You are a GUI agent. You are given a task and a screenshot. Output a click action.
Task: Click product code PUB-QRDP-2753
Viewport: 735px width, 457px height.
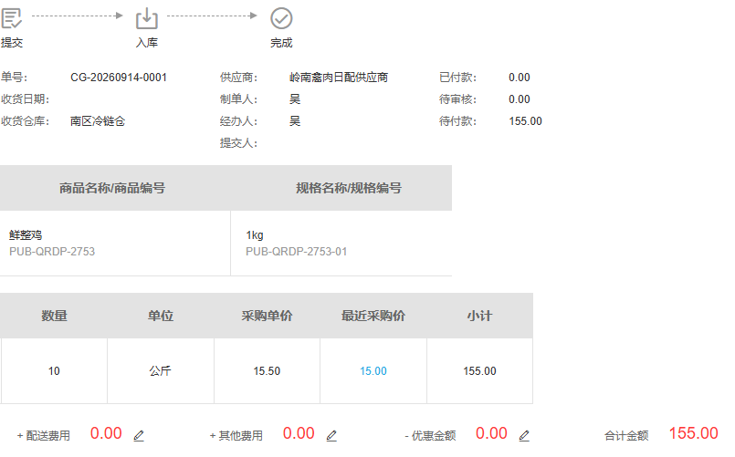coord(52,252)
